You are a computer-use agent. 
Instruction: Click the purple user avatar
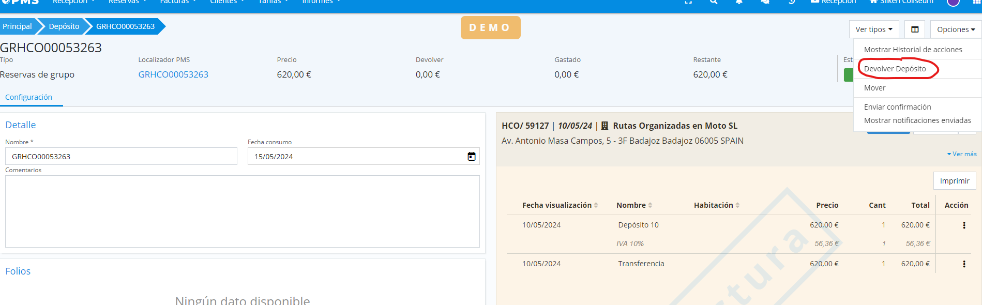(953, 3)
